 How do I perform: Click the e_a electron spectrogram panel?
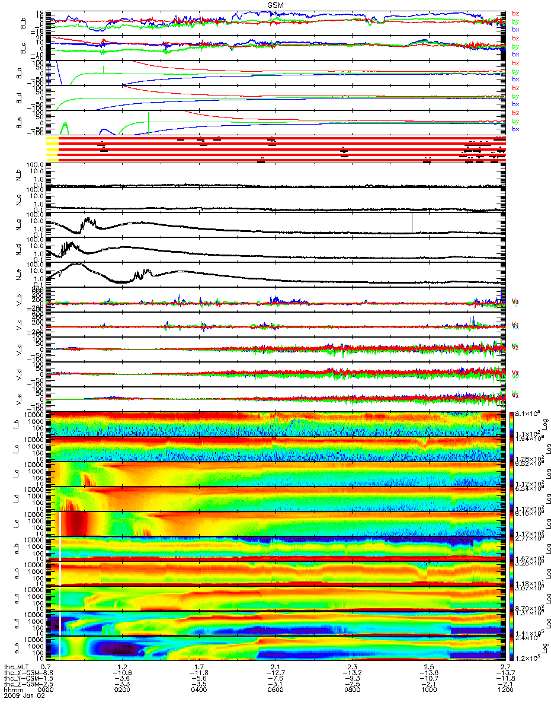pyautogui.click(x=275, y=599)
